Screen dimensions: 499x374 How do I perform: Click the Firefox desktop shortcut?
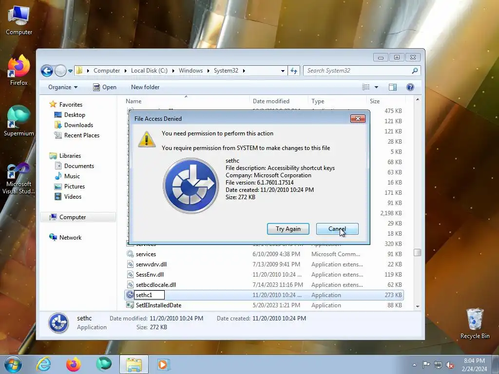[x=19, y=70]
